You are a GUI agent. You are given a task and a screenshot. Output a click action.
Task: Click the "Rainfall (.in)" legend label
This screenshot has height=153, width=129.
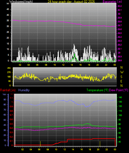8,90
